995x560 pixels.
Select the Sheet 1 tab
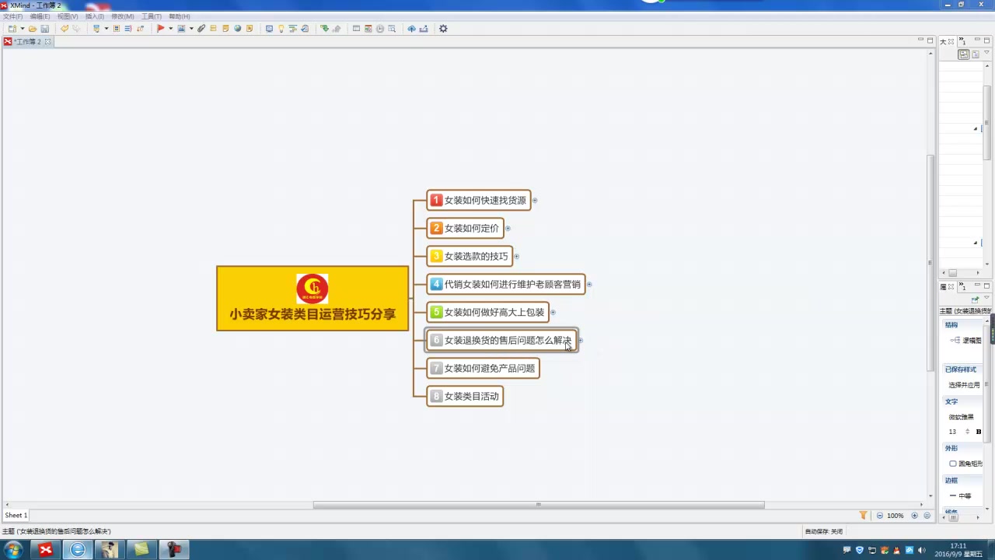tap(16, 516)
